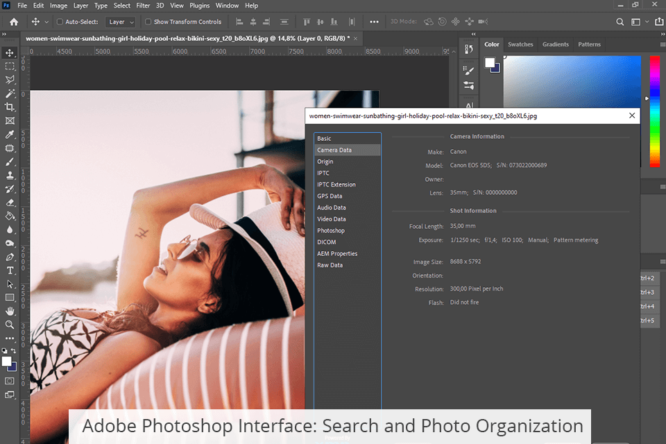Screen dimensions: 666x444
Task: Select the Rectangular Marquee tool
Action: coord(10,66)
